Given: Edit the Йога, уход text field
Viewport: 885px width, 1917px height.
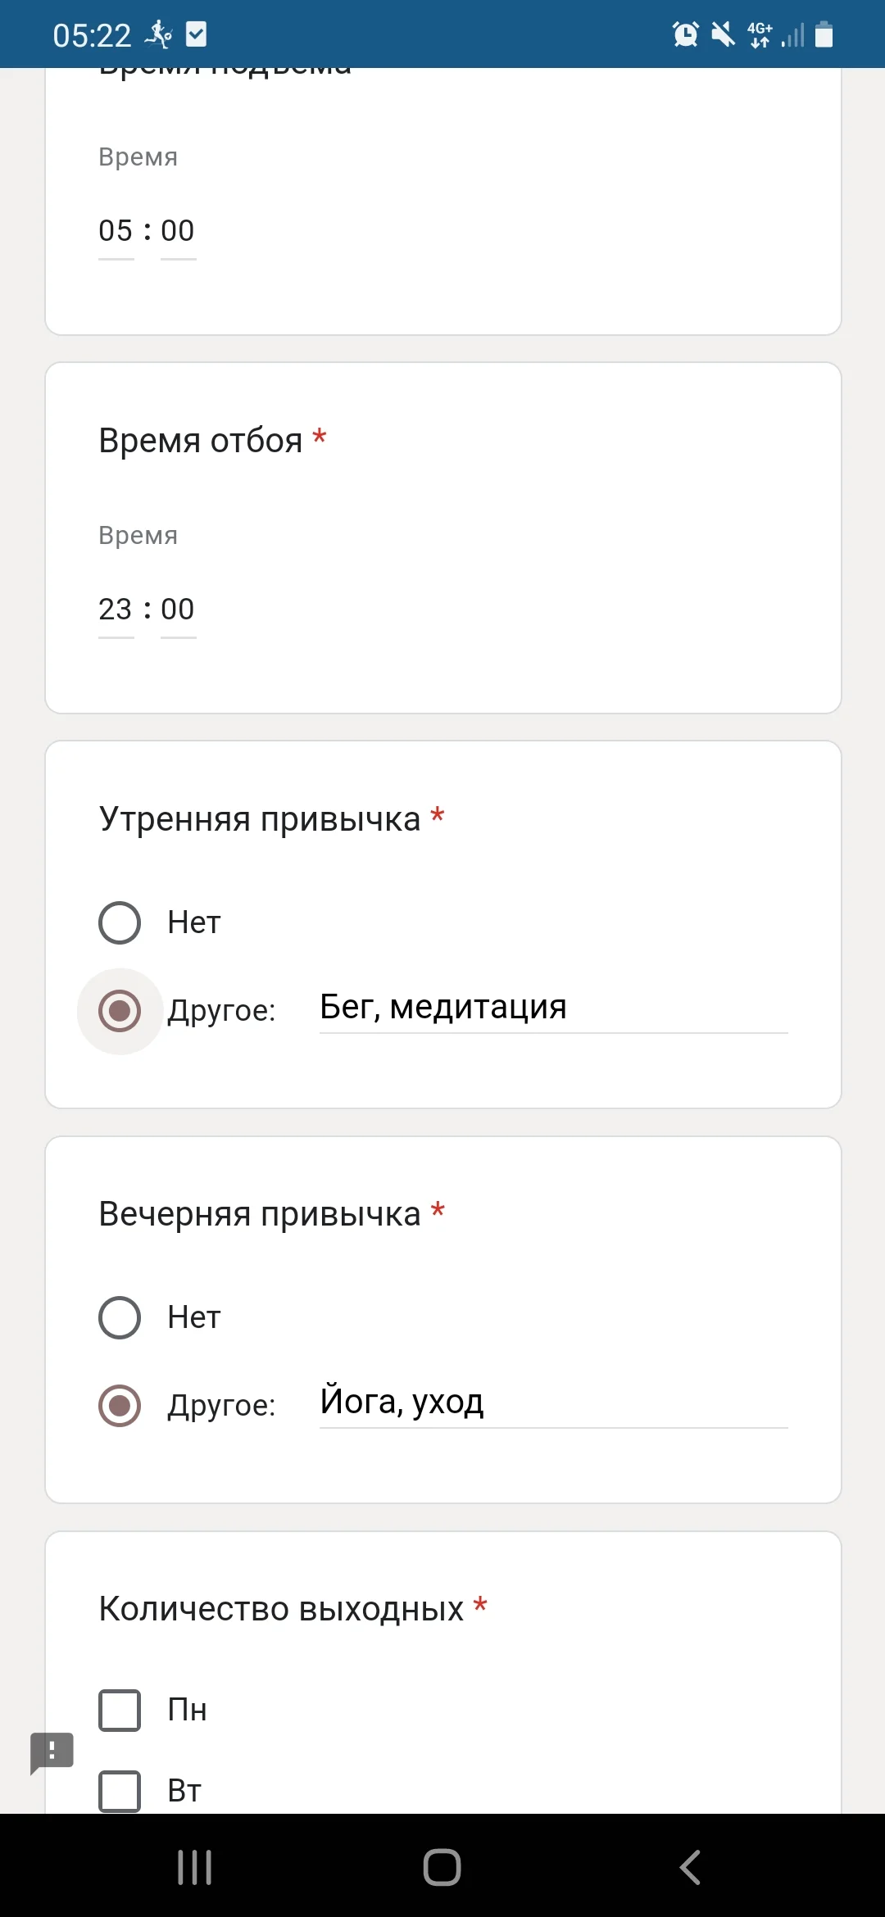Looking at the screenshot, I should click(553, 1403).
